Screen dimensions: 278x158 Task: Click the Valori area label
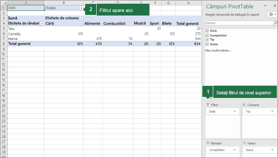[251, 143]
